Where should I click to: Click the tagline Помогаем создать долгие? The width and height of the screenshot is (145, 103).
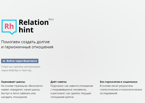point(25,42)
